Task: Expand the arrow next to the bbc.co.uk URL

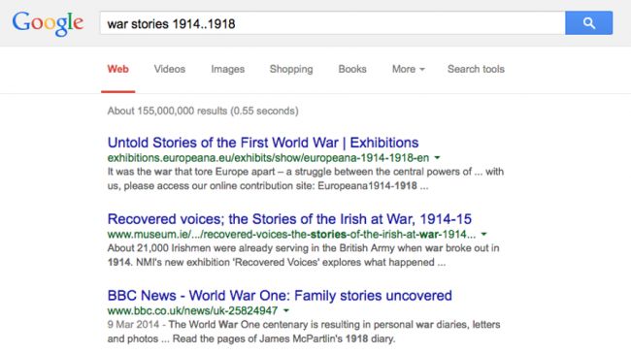Action: 286,310
